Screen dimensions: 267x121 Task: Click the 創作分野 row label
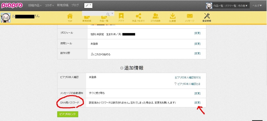[65, 53]
